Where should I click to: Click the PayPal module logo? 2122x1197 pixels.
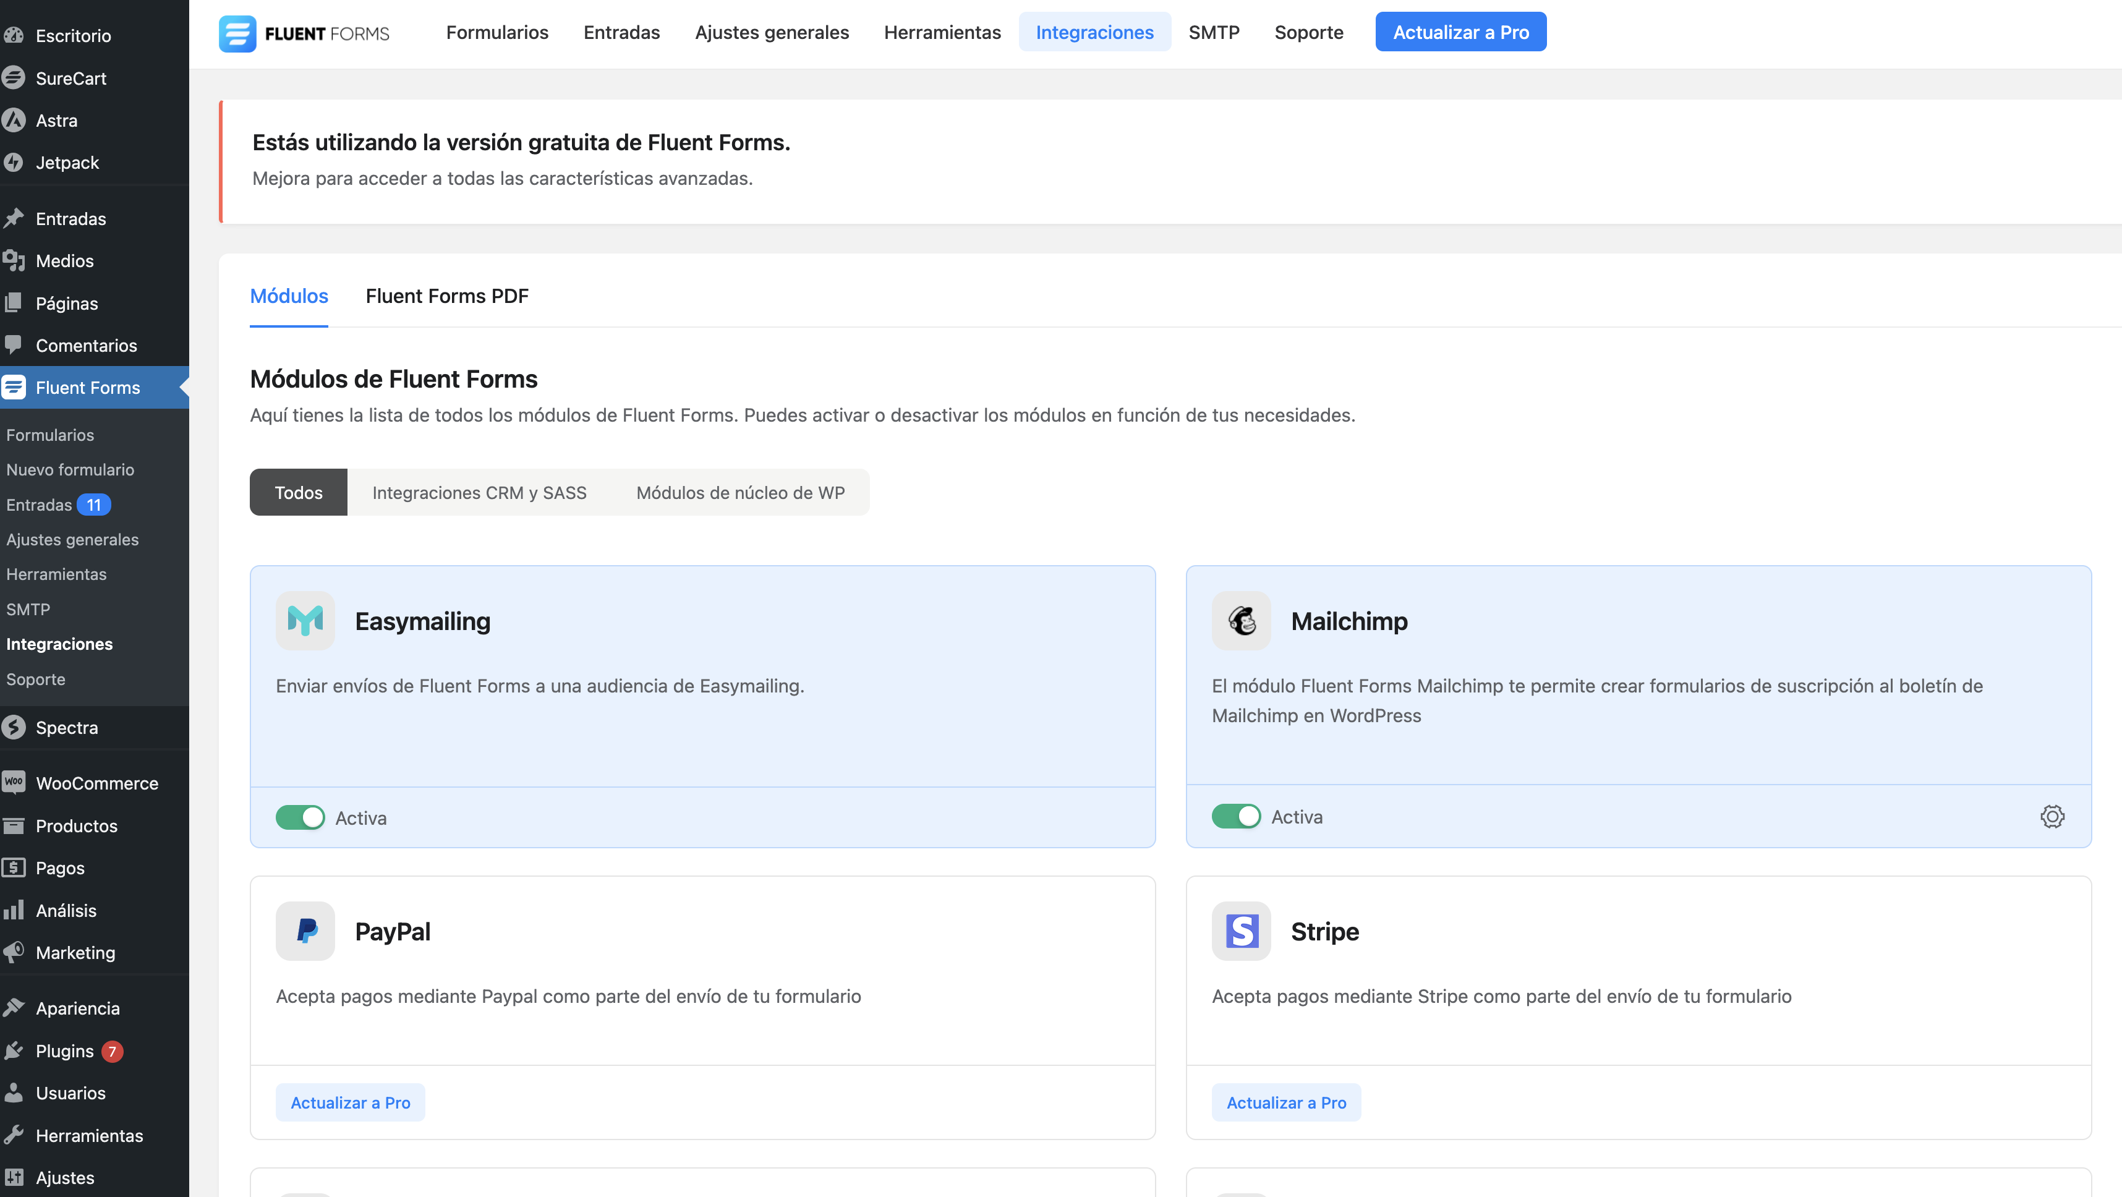pyautogui.click(x=305, y=931)
